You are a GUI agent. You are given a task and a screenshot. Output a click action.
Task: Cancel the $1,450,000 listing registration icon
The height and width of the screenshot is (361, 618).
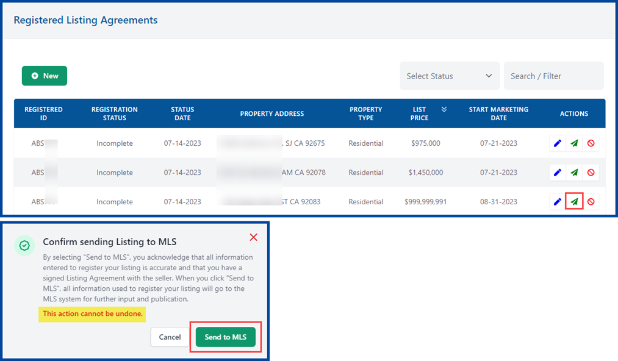point(591,173)
